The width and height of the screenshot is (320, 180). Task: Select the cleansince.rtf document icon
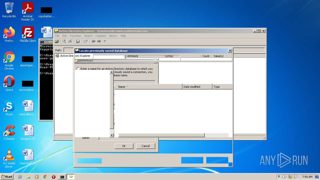coord(28,157)
